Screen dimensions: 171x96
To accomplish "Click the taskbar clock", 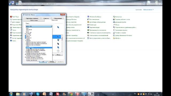I will coord(157,94).
